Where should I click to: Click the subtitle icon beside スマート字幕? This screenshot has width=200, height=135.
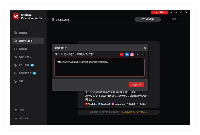pos(15,65)
